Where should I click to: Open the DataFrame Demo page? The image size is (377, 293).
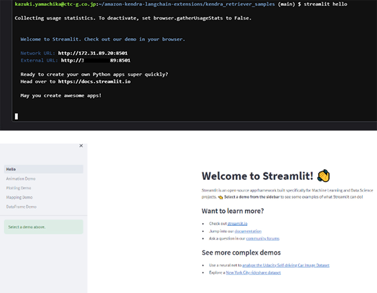tap(21, 207)
